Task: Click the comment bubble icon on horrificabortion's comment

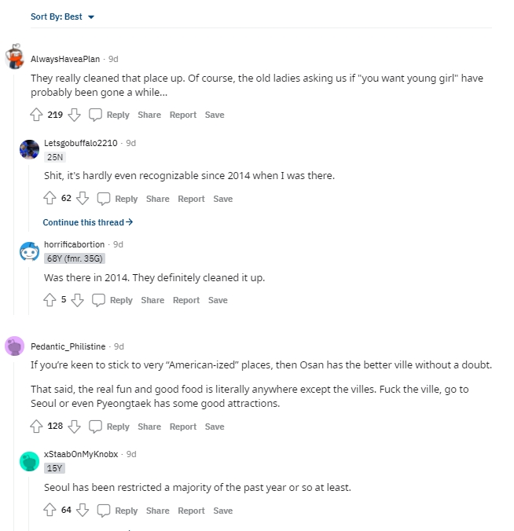Action: click(98, 300)
